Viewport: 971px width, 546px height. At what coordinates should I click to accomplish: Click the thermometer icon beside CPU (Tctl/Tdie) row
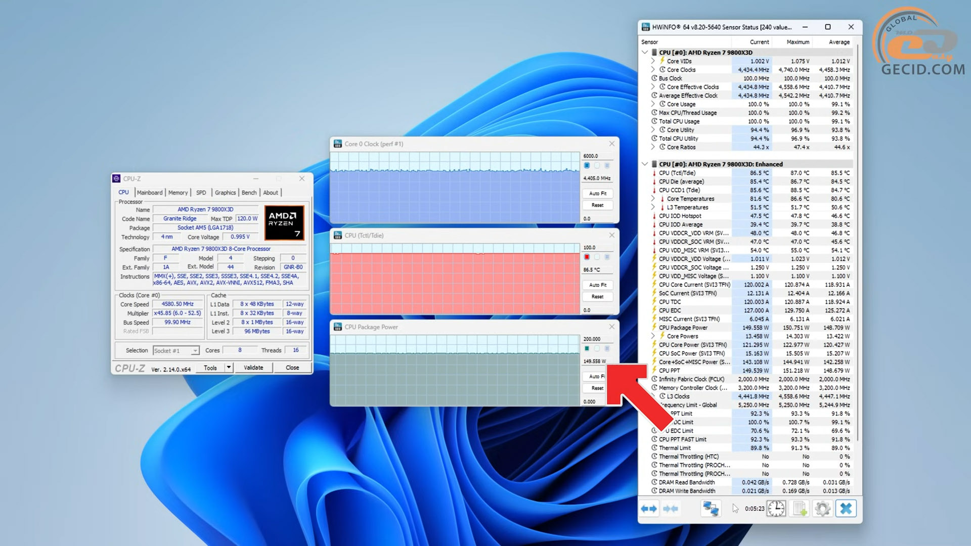coord(654,173)
